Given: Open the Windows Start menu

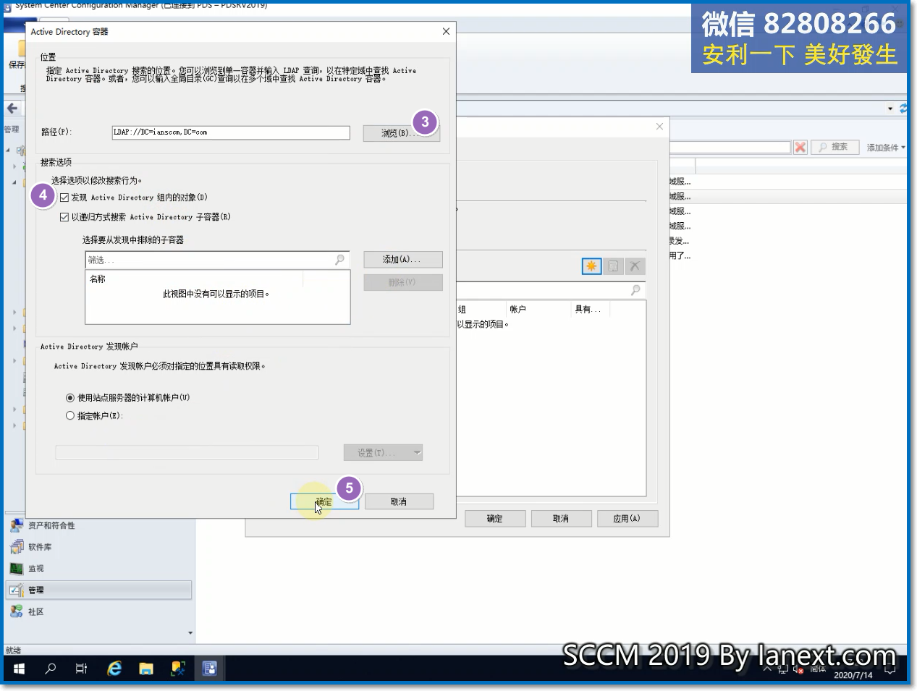Looking at the screenshot, I should click(19, 669).
